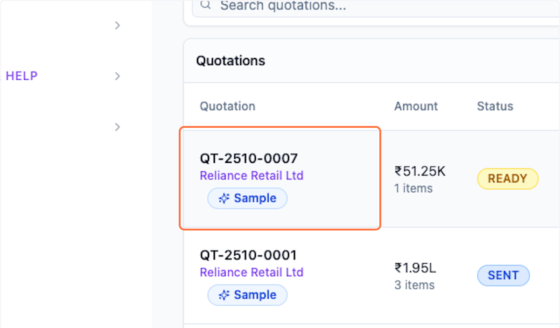Viewport: 560px width, 328px height.
Task: Sort by the Quotation column header
Action: pyautogui.click(x=227, y=106)
